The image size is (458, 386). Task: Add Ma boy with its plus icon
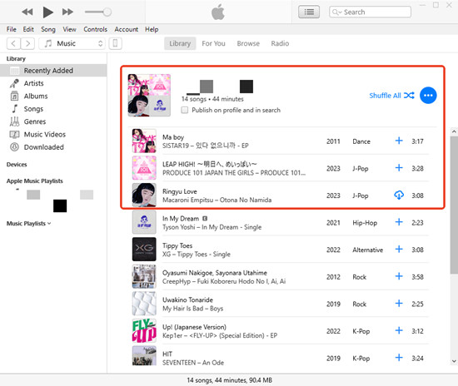[x=399, y=141]
